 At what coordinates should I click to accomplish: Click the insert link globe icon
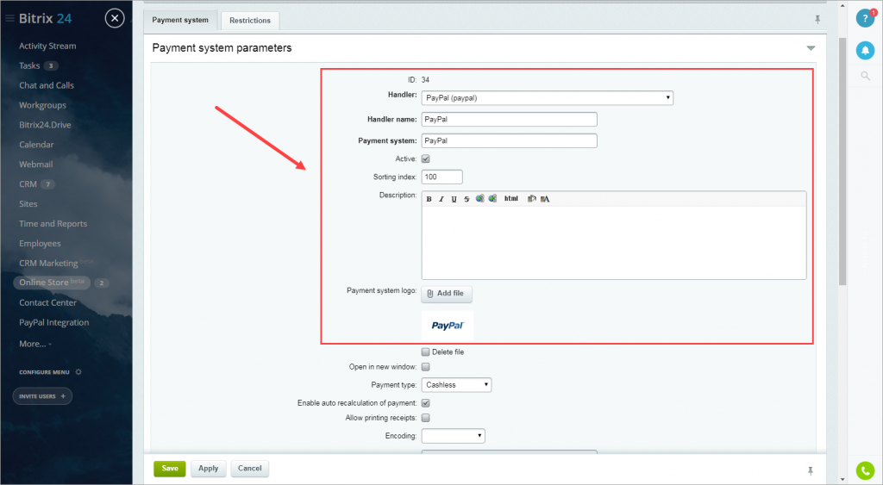tap(479, 199)
